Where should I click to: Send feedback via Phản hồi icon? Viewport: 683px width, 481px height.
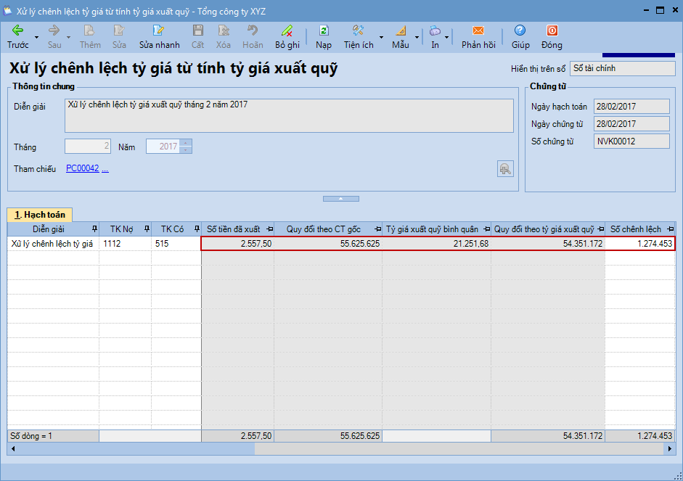(478, 30)
